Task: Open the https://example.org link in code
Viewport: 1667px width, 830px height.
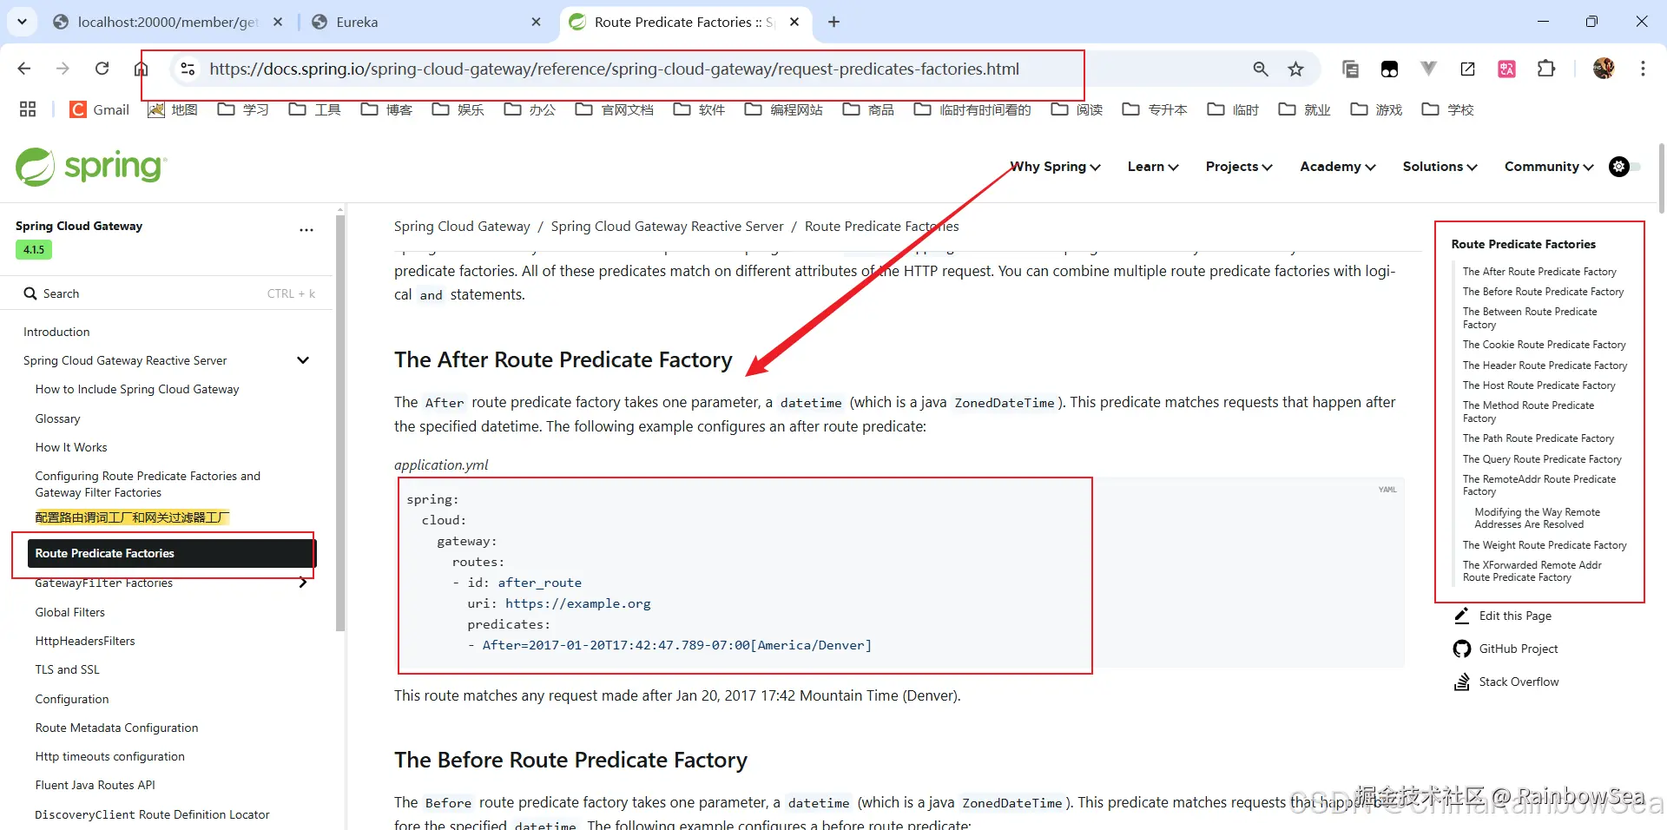Action: [577, 603]
